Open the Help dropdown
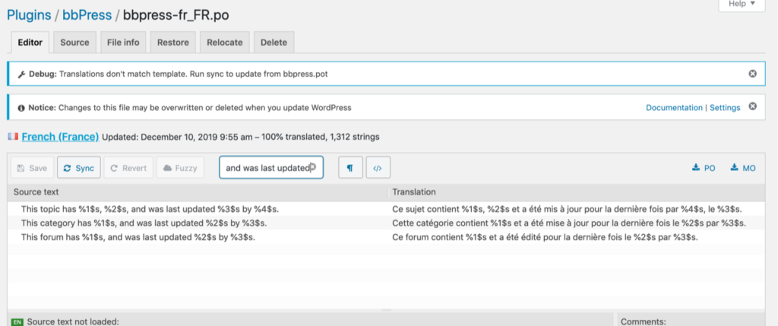 (x=742, y=4)
